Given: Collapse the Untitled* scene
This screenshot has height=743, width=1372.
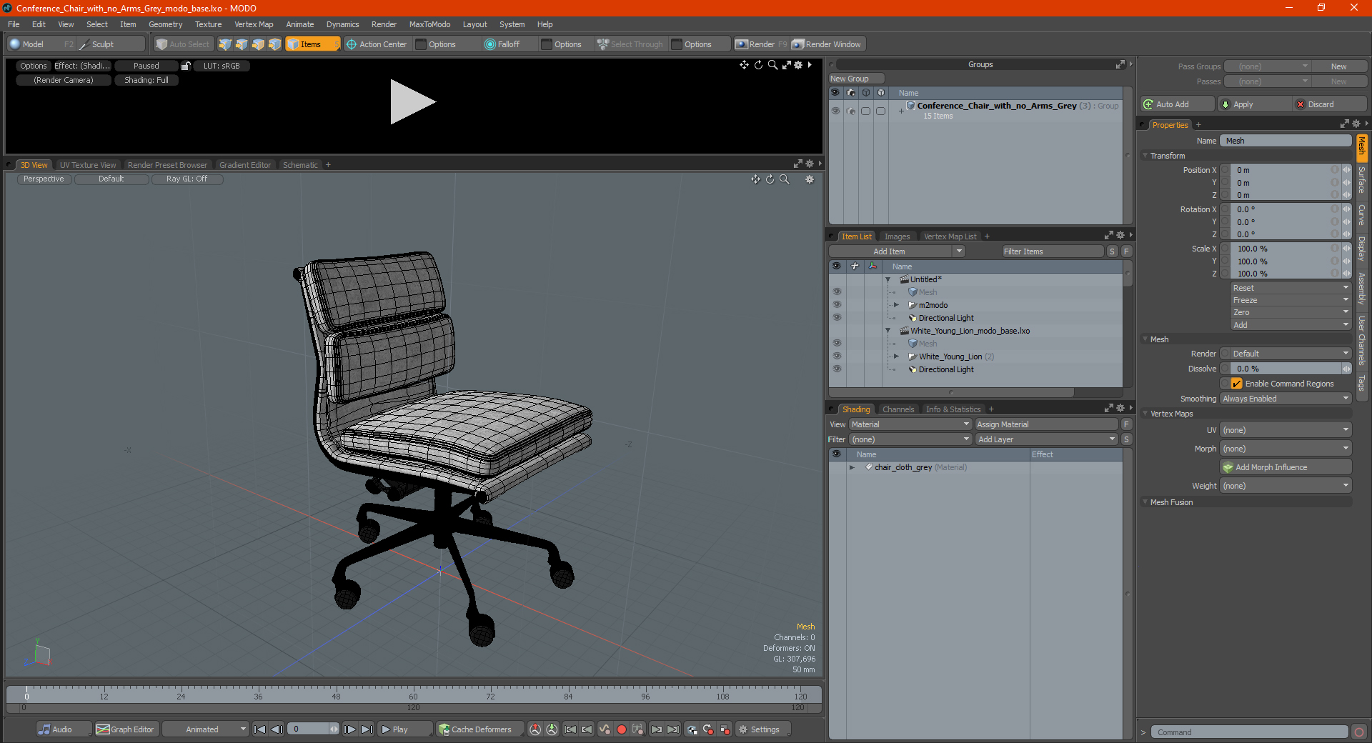Looking at the screenshot, I should (x=888, y=279).
